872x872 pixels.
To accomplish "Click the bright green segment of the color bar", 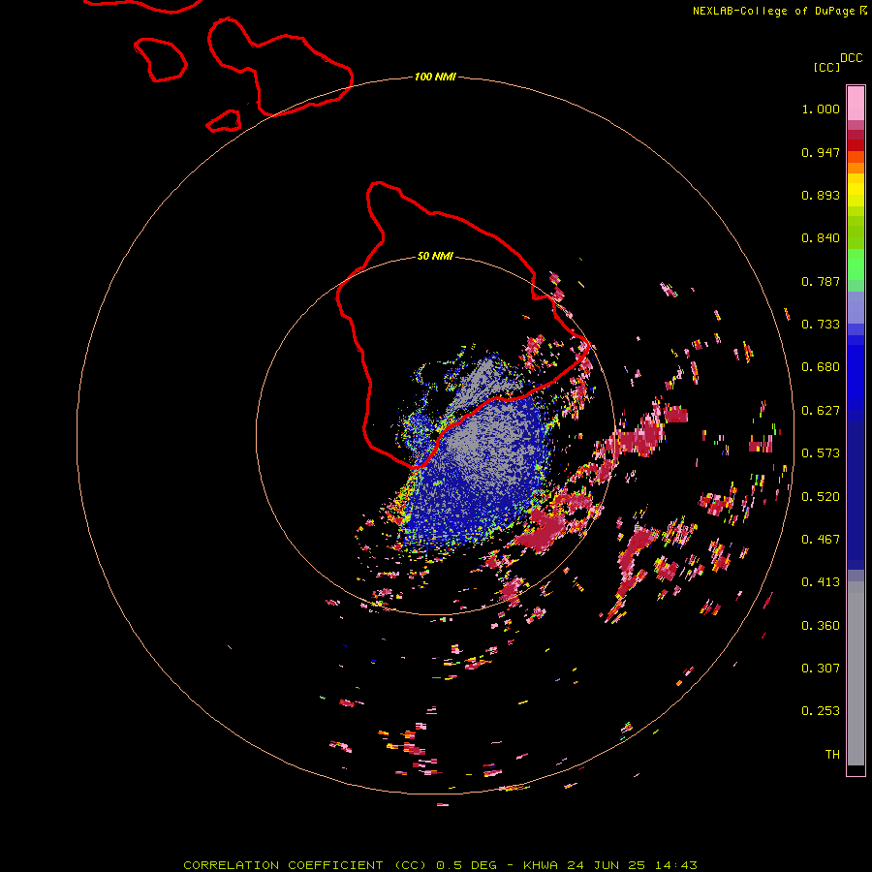I will click(x=856, y=265).
